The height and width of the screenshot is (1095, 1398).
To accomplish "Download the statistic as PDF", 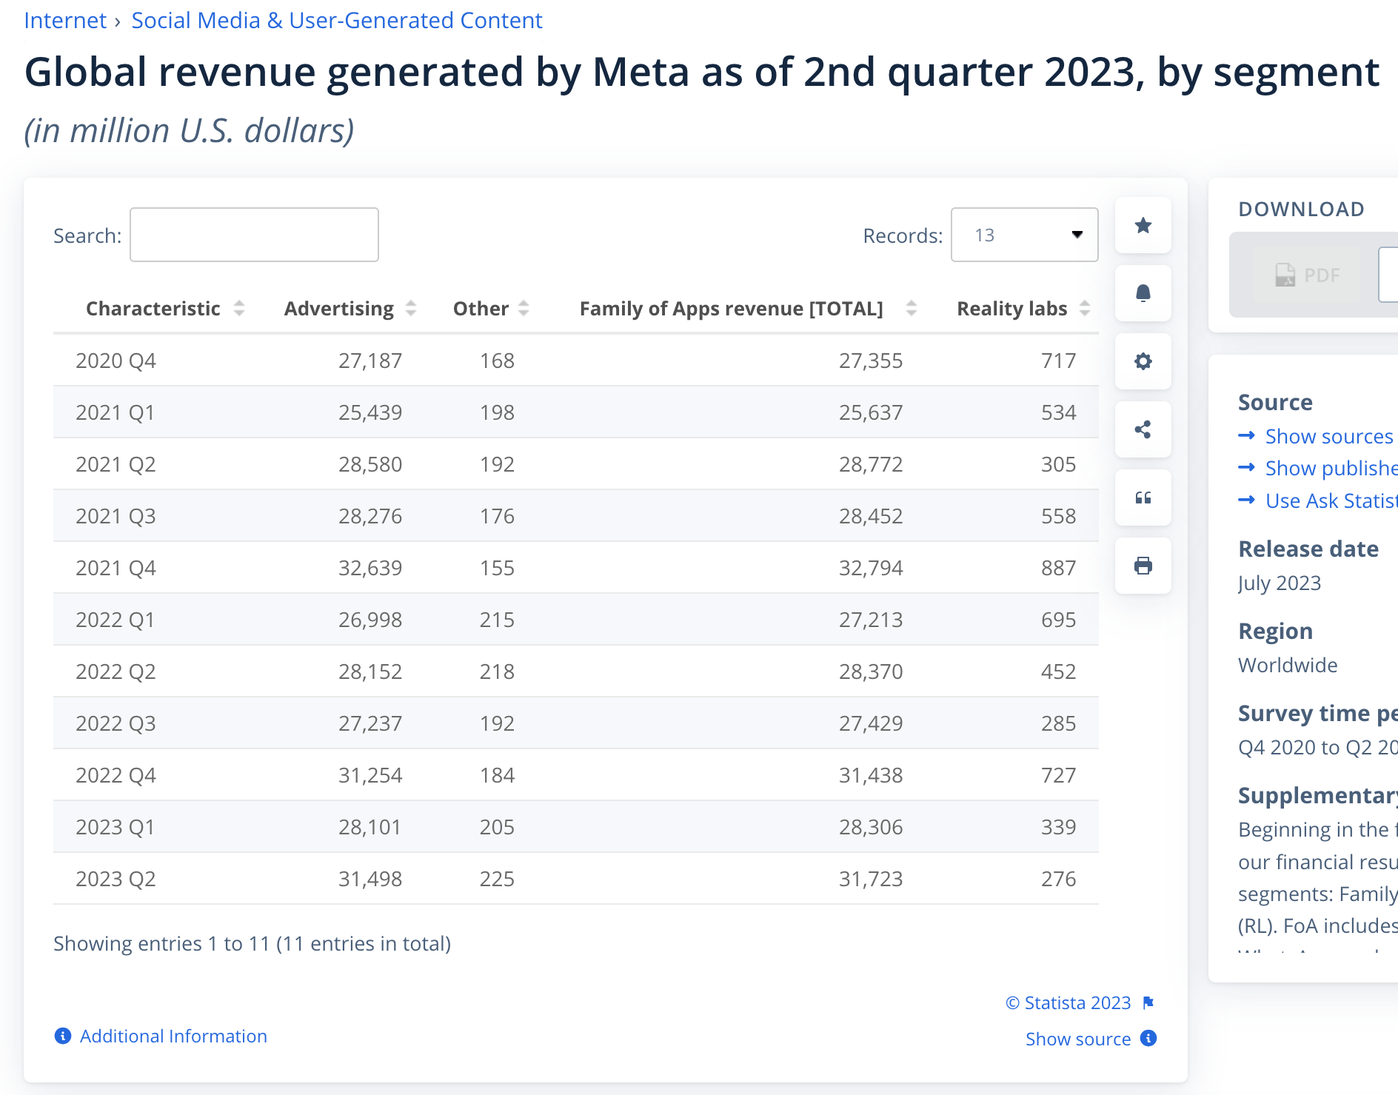I will click(x=1308, y=275).
